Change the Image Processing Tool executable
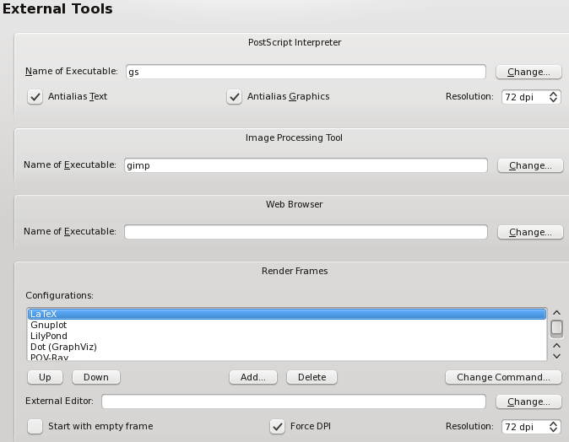The image size is (569, 442). (530, 165)
